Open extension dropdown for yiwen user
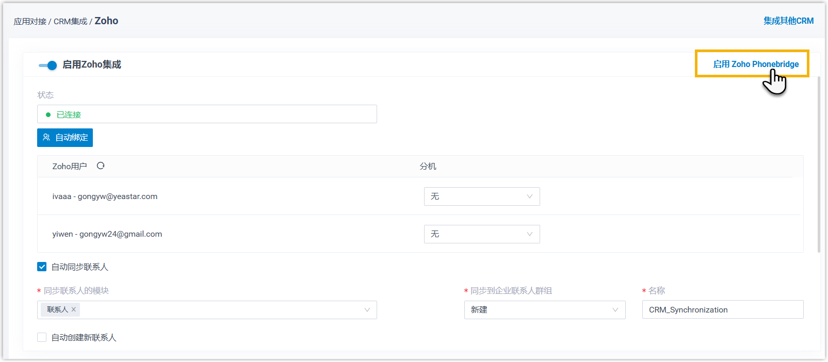The height and width of the screenshot is (362, 828). [x=481, y=234]
